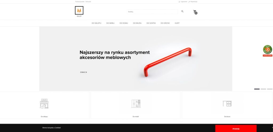Click the search magnifier icon
Image resolution: width=273 pixels, height=132 pixels.
[182, 11]
